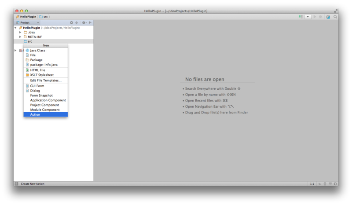Choose HTML File from New menu

[46, 70]
